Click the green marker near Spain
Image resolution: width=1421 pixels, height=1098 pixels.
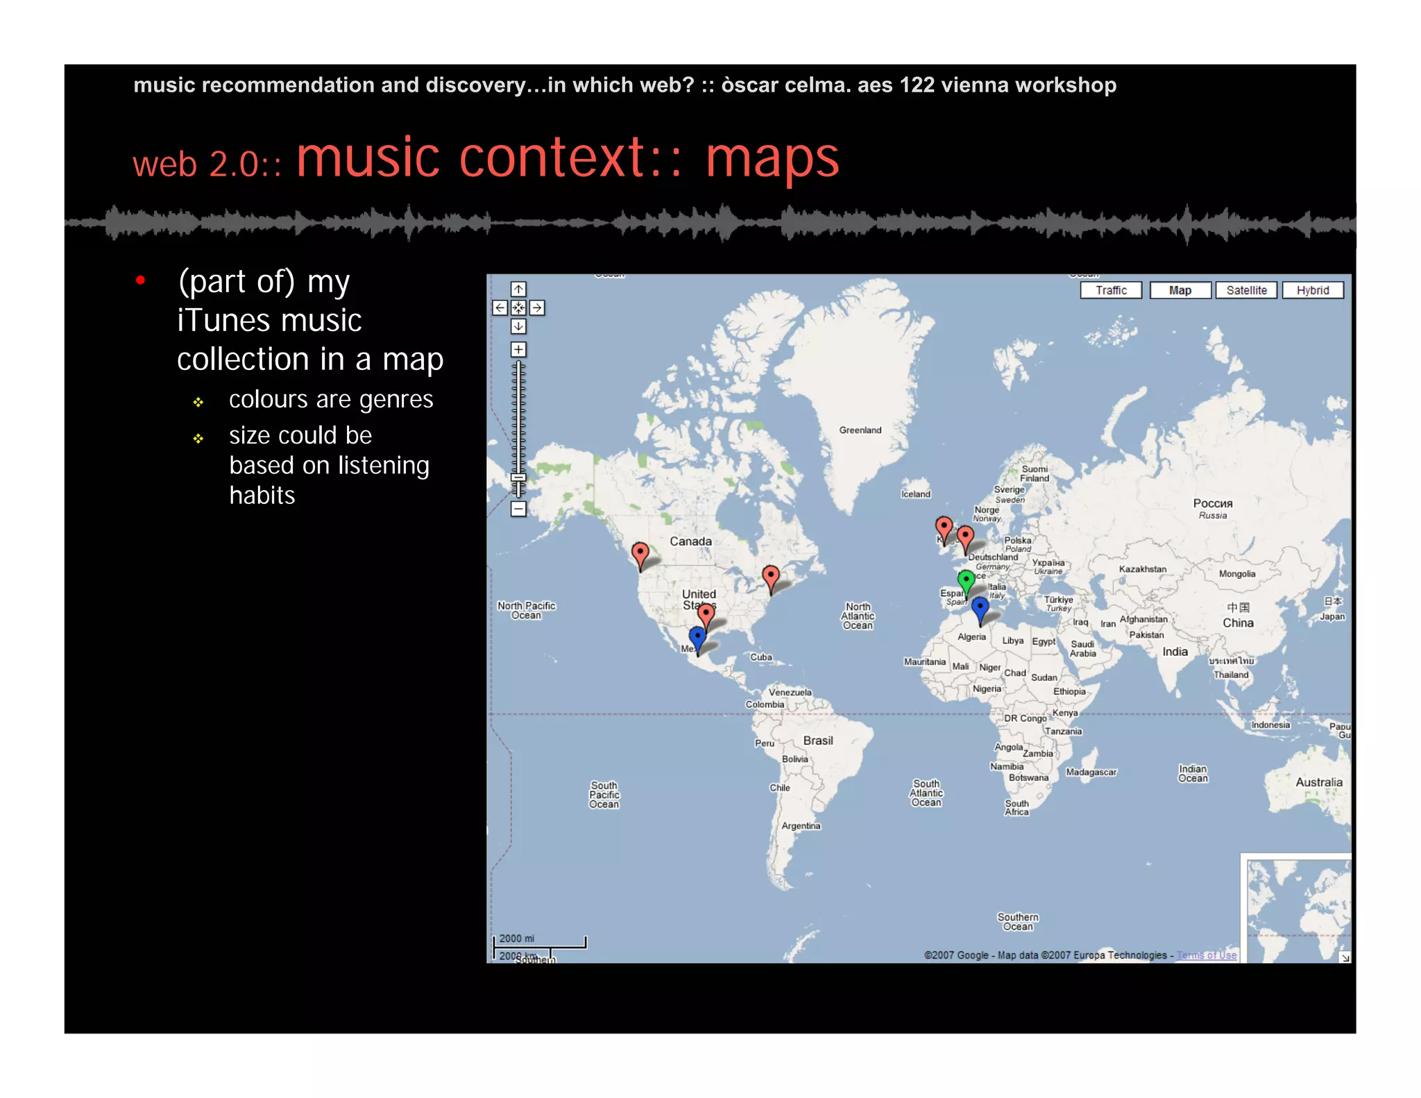pyautogui.click(x=965, y=581)
